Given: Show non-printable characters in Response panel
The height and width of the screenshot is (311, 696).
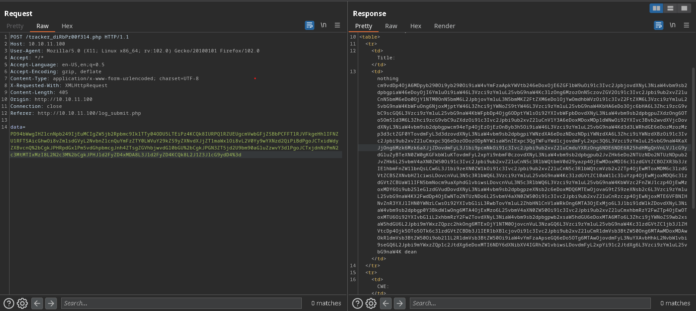Looking at the screenshot, I should click(x=673, y=25).
